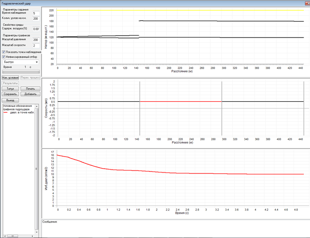Click the red segment on the velocity graph

pos(181,102)
